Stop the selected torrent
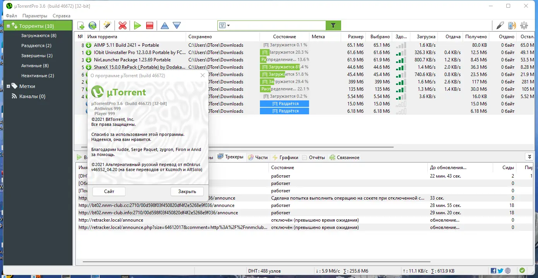Screen dimensions: 538x278 tap(149, 25)
